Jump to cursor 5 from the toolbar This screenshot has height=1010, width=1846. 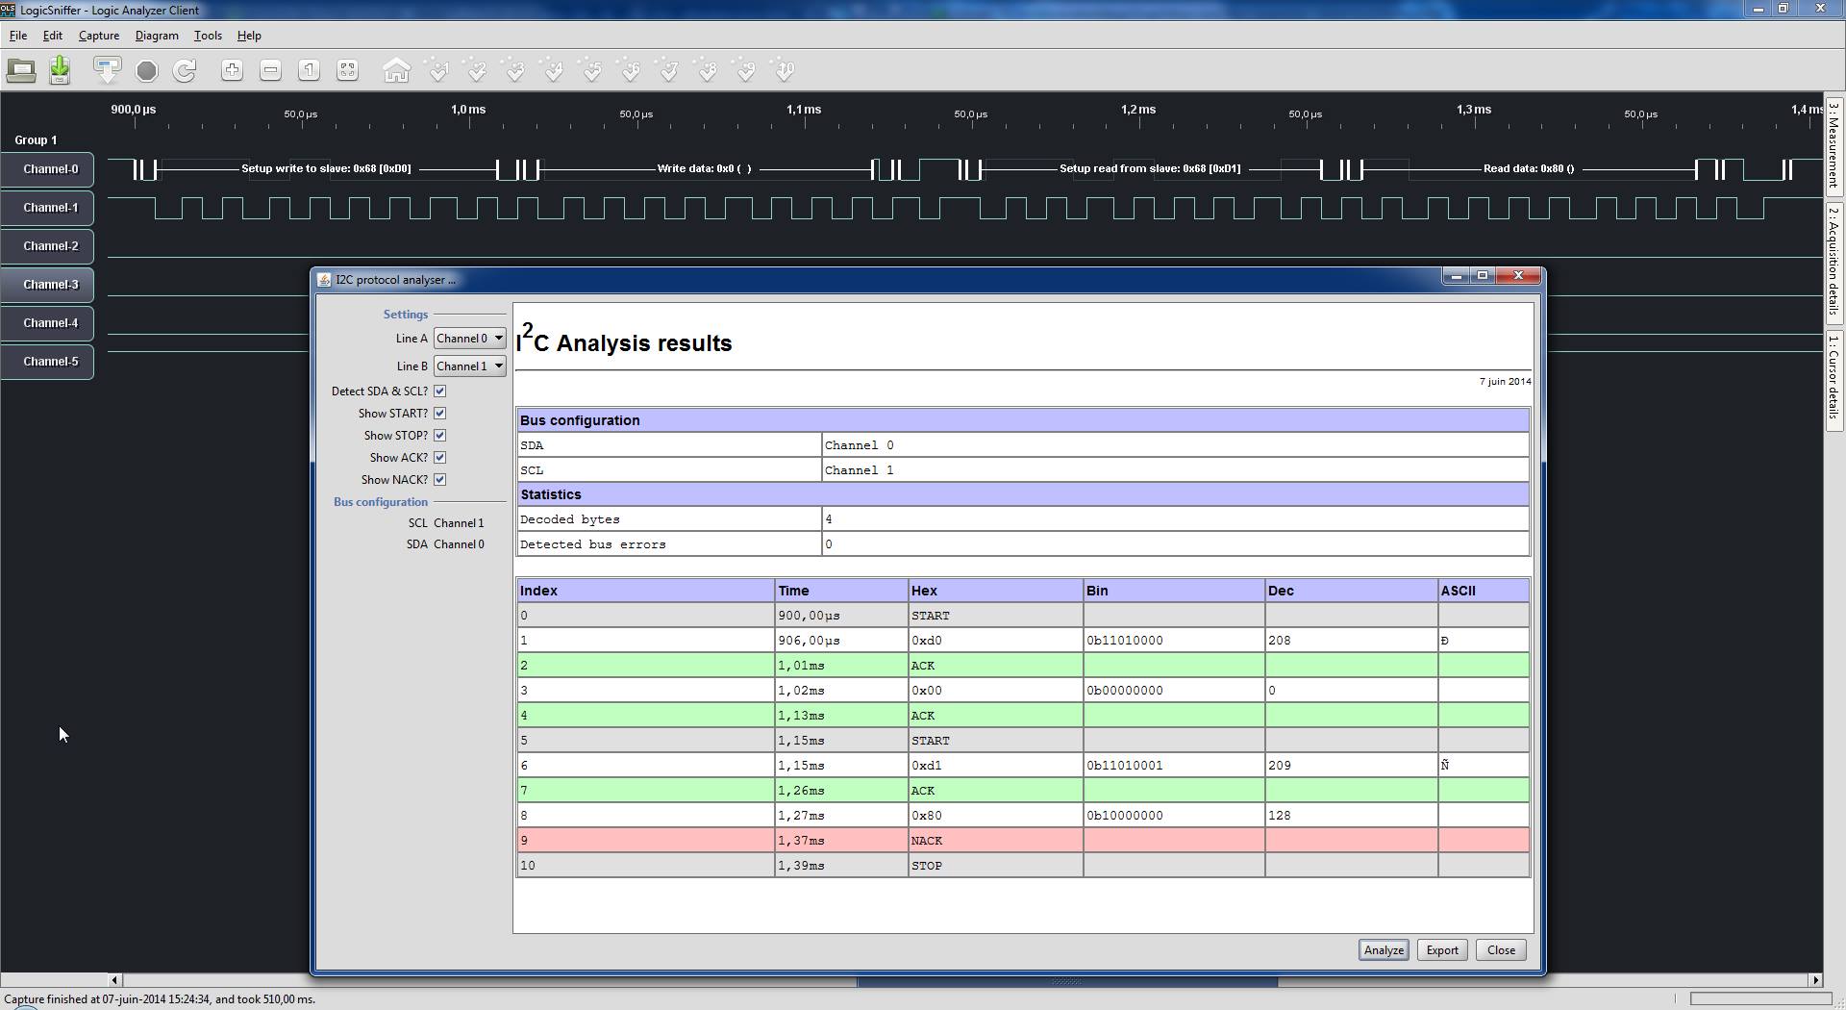point(592,70)
